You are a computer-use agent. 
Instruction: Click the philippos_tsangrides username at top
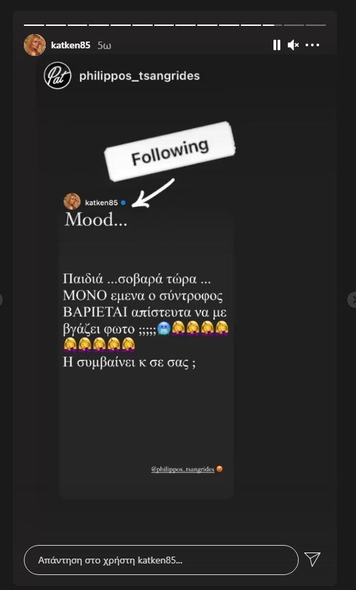click(139, 76)
